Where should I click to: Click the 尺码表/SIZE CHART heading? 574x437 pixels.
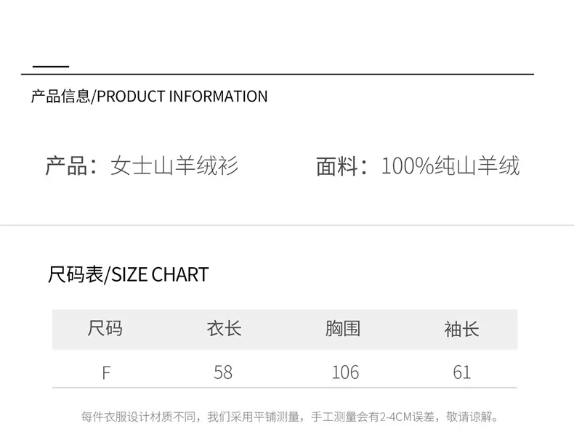click(x=128, y=274)
